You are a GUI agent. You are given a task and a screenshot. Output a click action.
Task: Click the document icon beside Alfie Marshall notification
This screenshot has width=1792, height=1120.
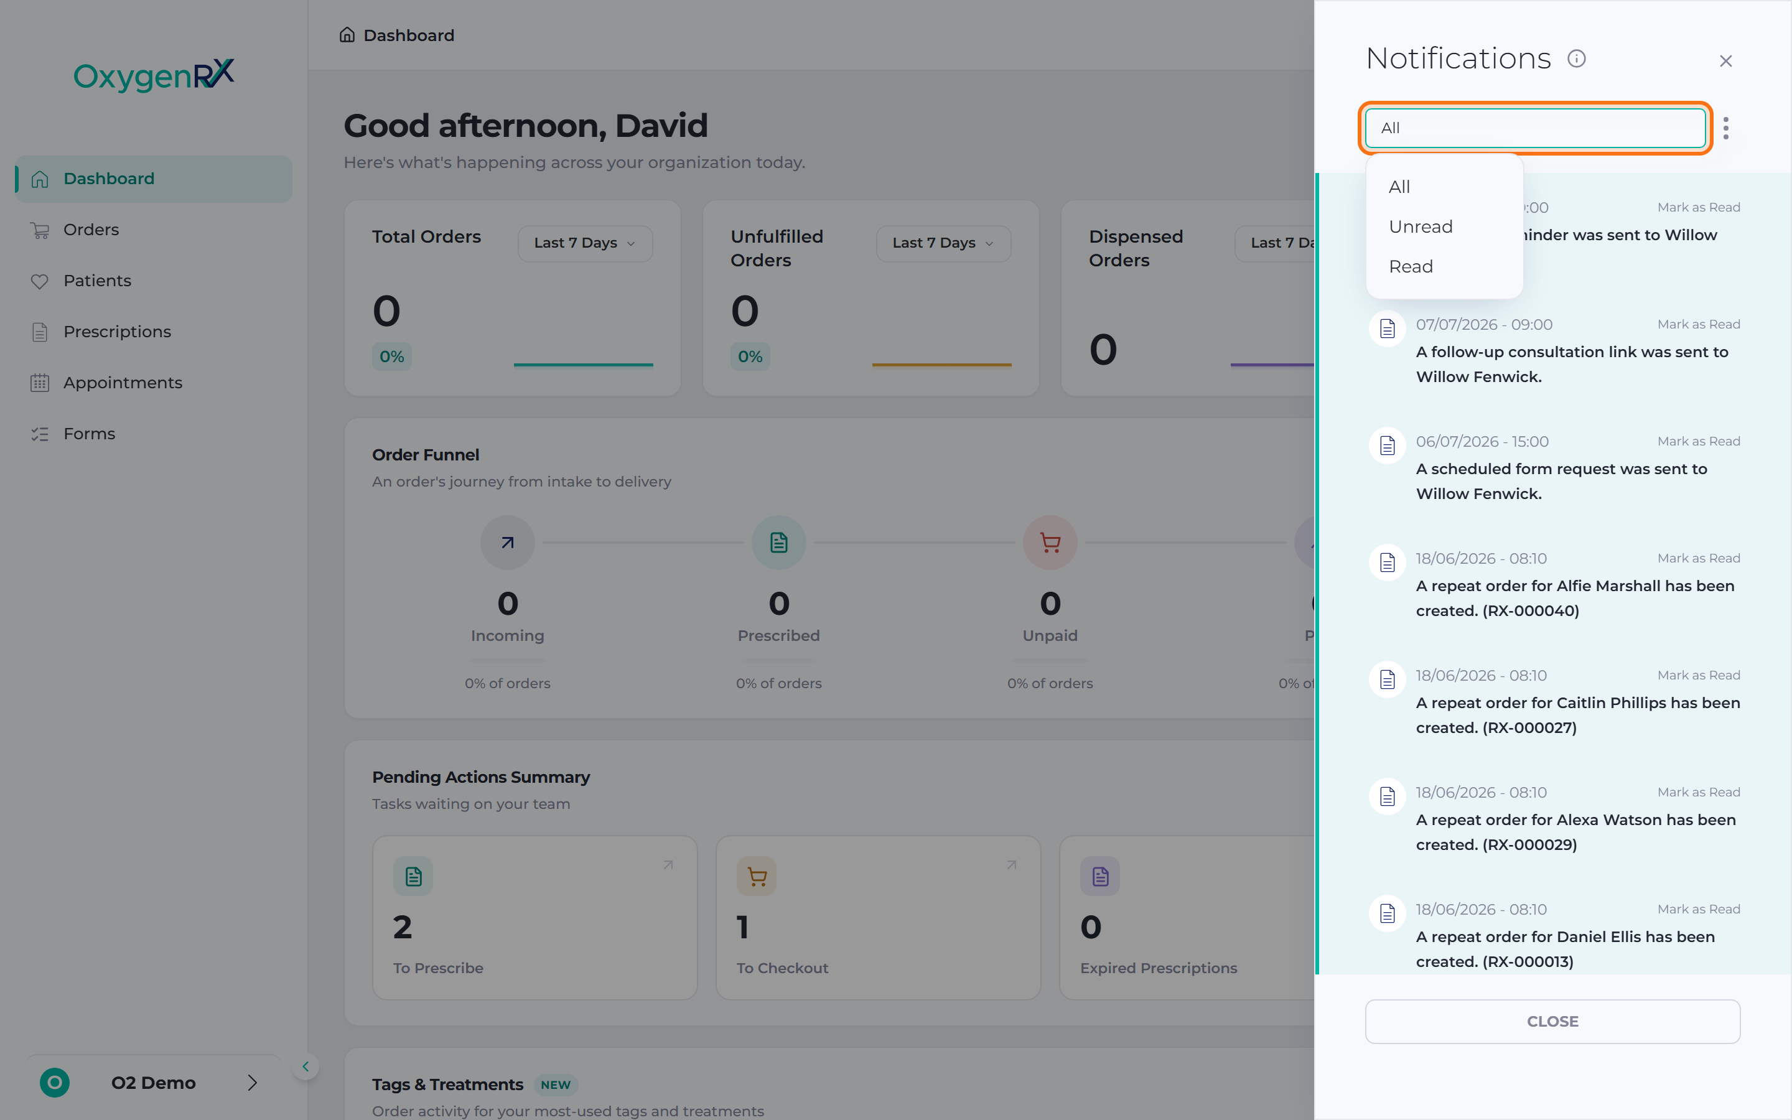(x=1387, y=562)
